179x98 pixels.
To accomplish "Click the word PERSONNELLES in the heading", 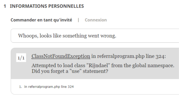I will point(66,6).
